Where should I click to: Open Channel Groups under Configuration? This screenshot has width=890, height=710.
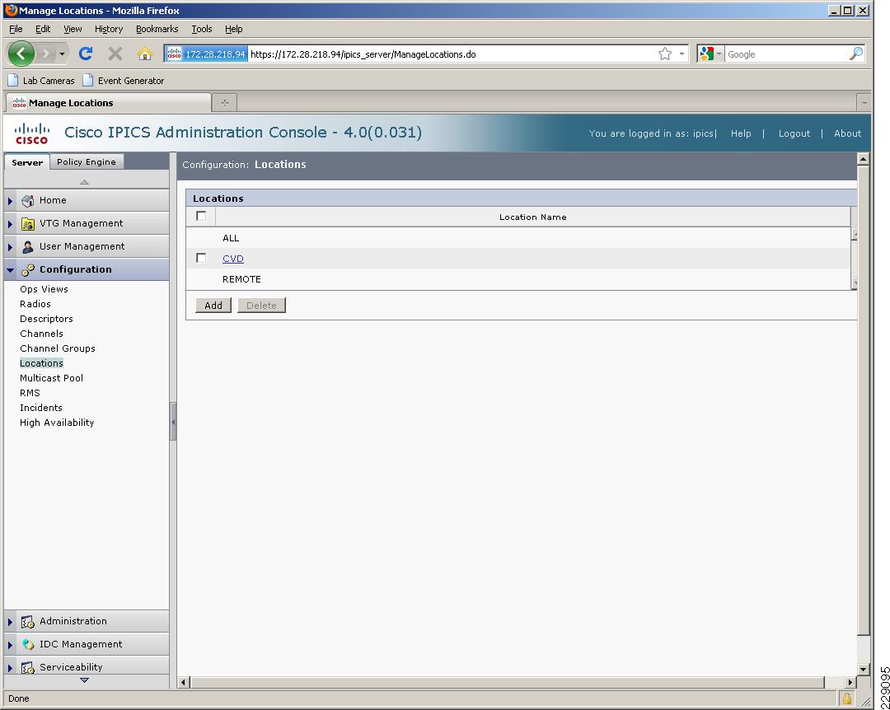(58, 348)
